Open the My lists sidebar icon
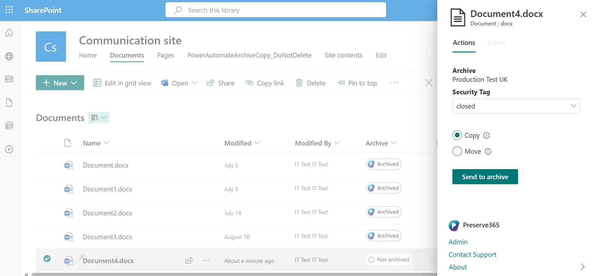595x276 pixels. [9, 126]
